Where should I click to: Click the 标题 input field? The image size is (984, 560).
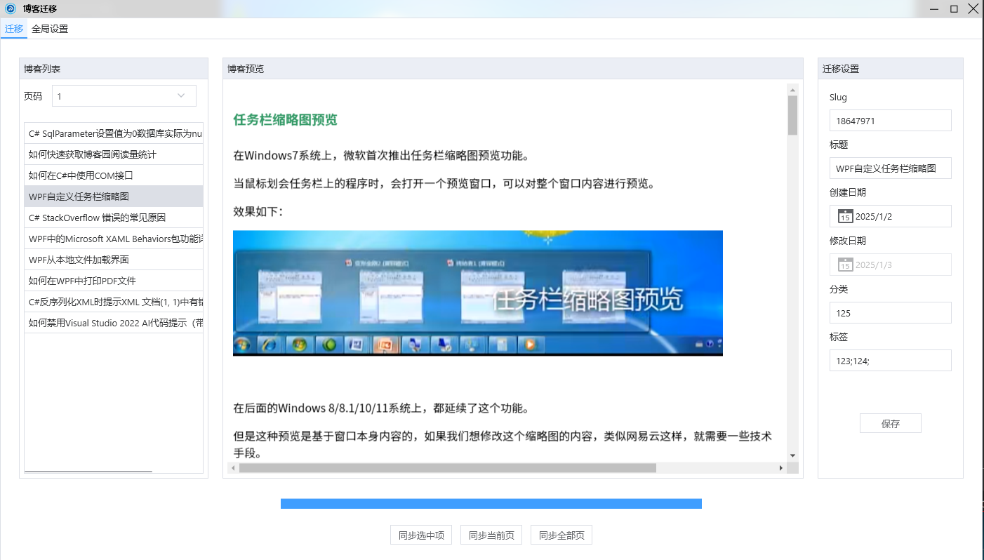click(890, 168)
